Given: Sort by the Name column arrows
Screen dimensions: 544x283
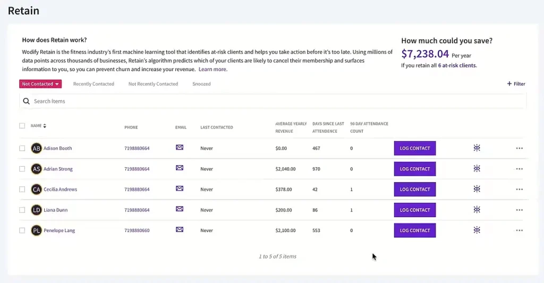Looking at the screenshot, I should [45, 126].
